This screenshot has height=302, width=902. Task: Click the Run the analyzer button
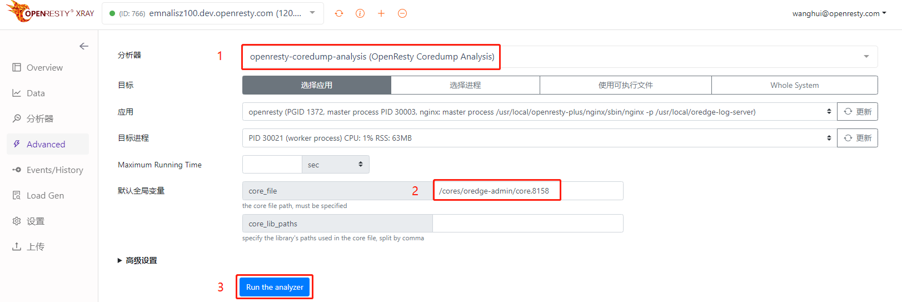pyautogui.click(x=275, y=287)
